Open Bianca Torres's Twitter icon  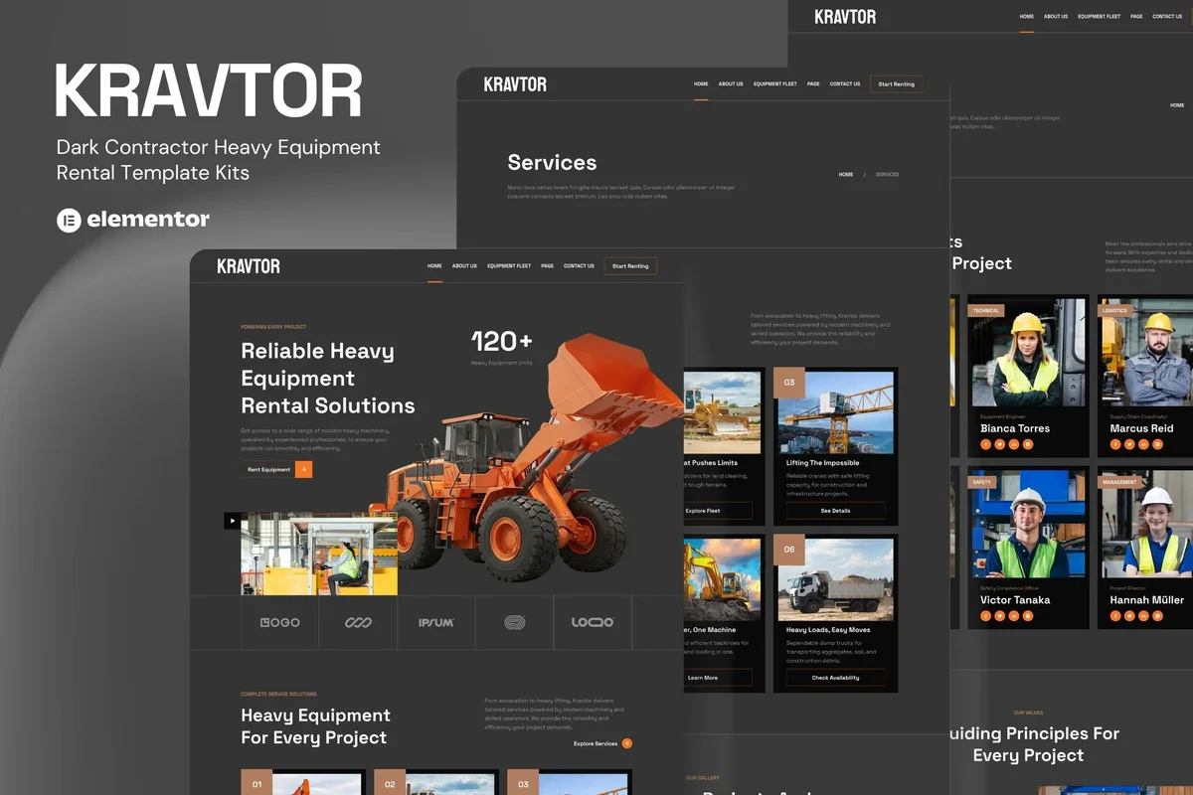coord(1000,444)
